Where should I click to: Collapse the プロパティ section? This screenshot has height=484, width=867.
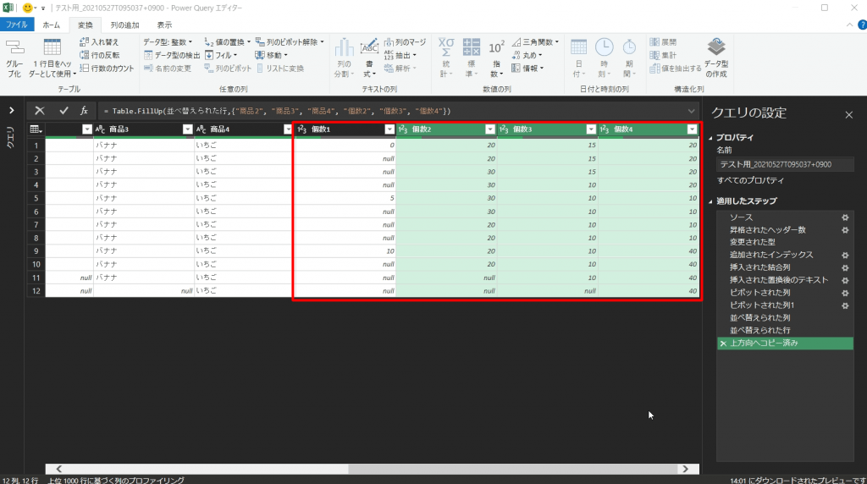710,137
